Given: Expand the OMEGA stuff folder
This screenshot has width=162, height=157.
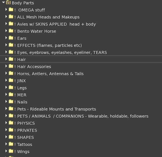Looking at the screenshot, I should (x=6, y=9).
